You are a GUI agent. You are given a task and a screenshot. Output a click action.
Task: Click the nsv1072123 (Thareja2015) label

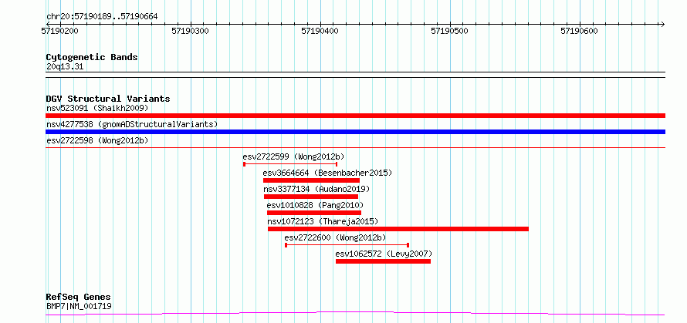[x=323, y=221]
